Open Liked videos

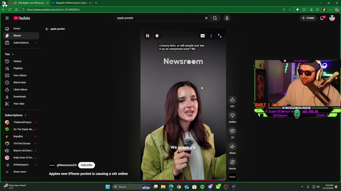21,90
